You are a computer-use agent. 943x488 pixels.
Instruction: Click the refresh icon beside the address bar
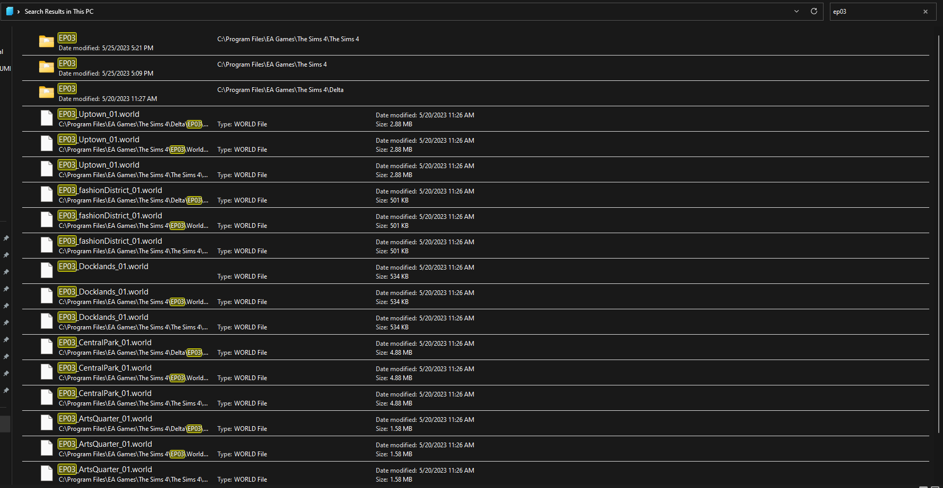pos(813,11)
